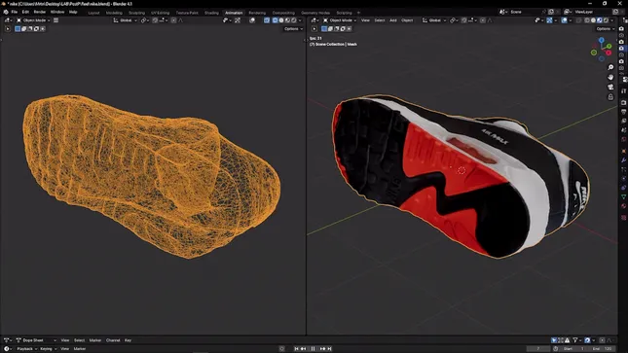Open the File menu
Viewport: 628px width, 353px height.
15,12
